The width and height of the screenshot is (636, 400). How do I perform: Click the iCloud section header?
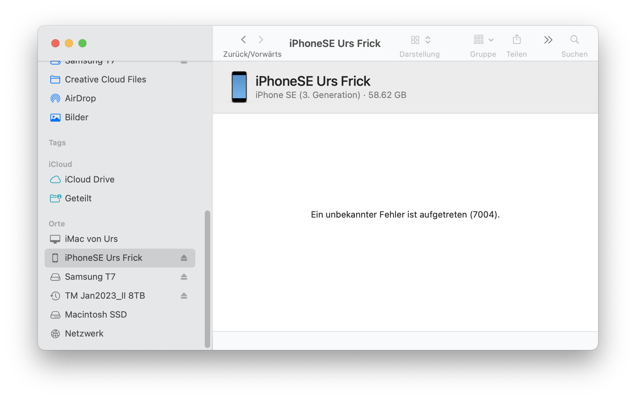(x=60, y=164)
